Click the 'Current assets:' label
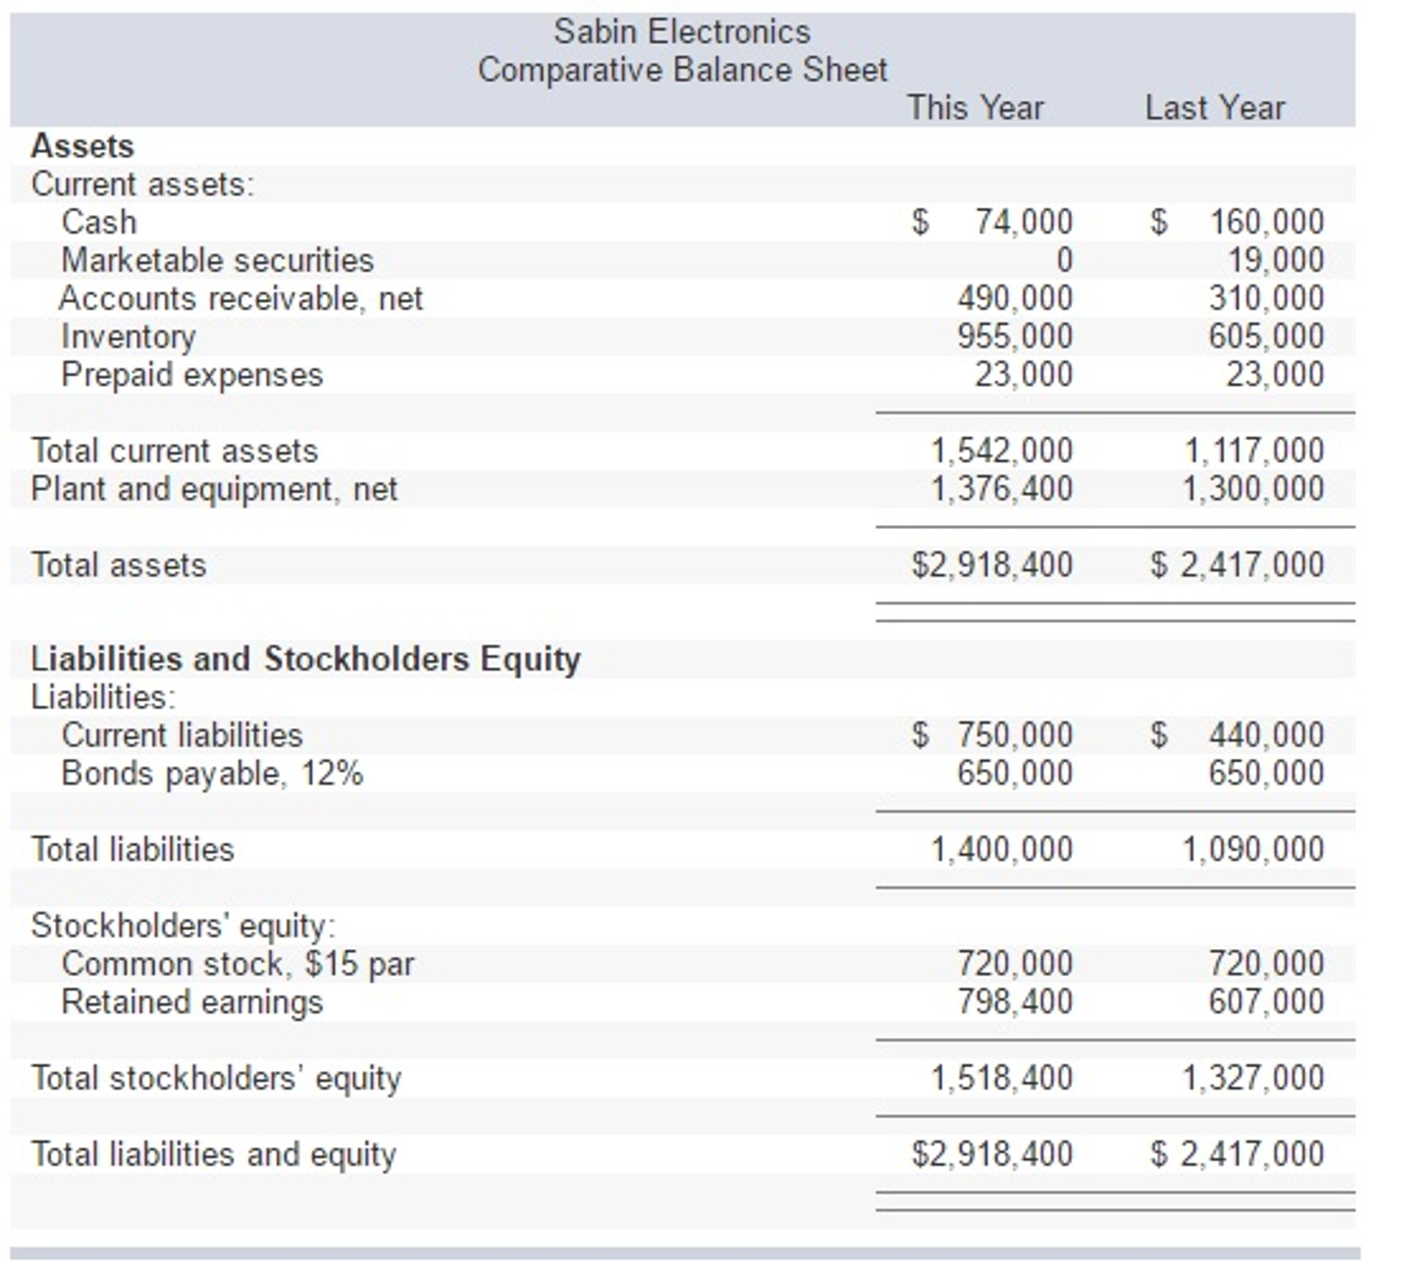Viewport: 1409px width, 1275px height. 143,185
